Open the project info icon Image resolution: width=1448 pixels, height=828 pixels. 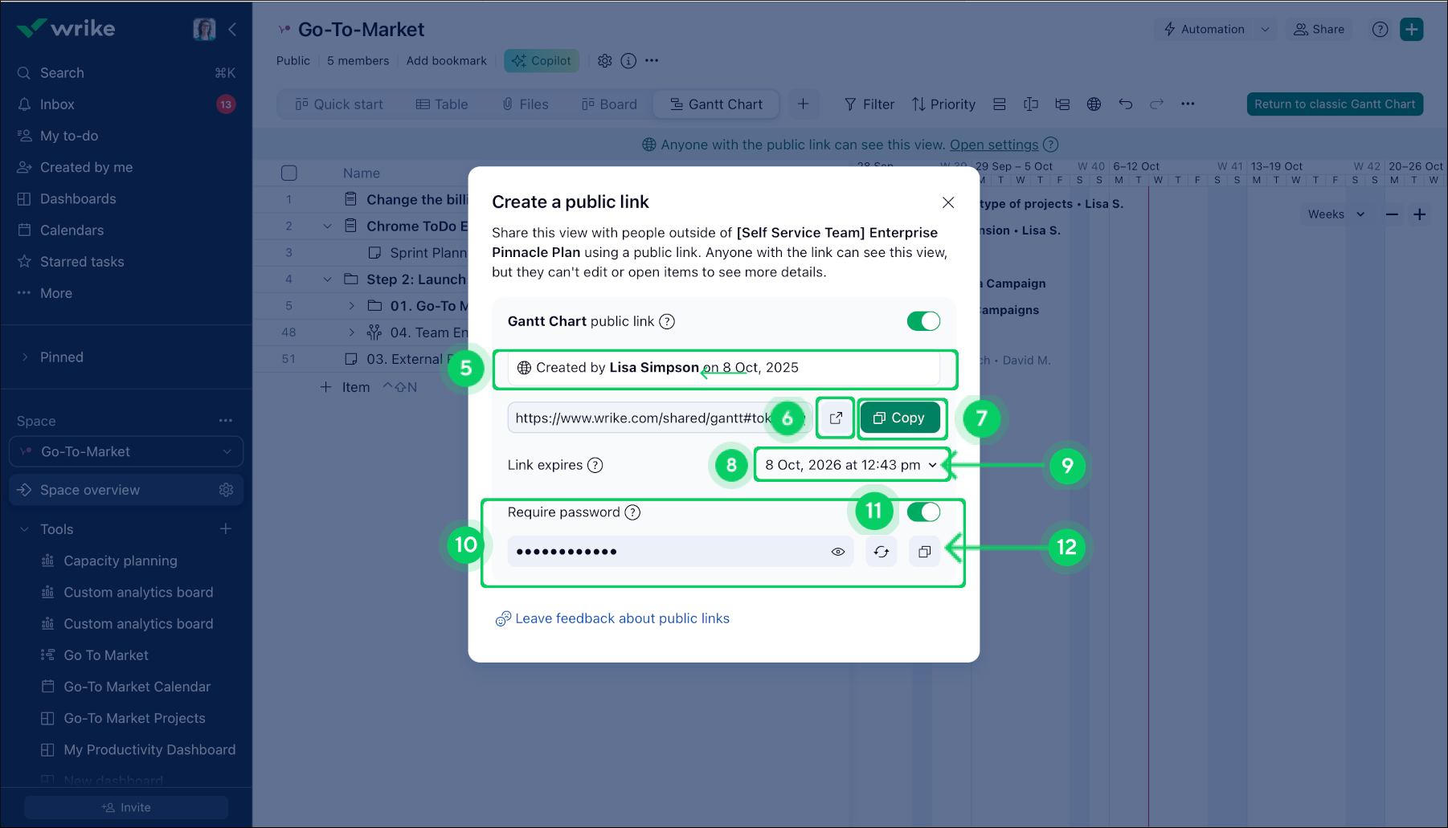pos(628,61)
